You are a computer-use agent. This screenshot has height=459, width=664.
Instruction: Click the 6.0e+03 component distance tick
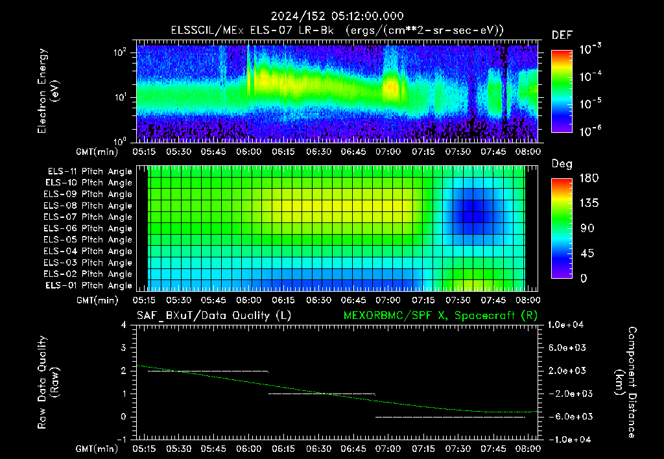[567, 347]
